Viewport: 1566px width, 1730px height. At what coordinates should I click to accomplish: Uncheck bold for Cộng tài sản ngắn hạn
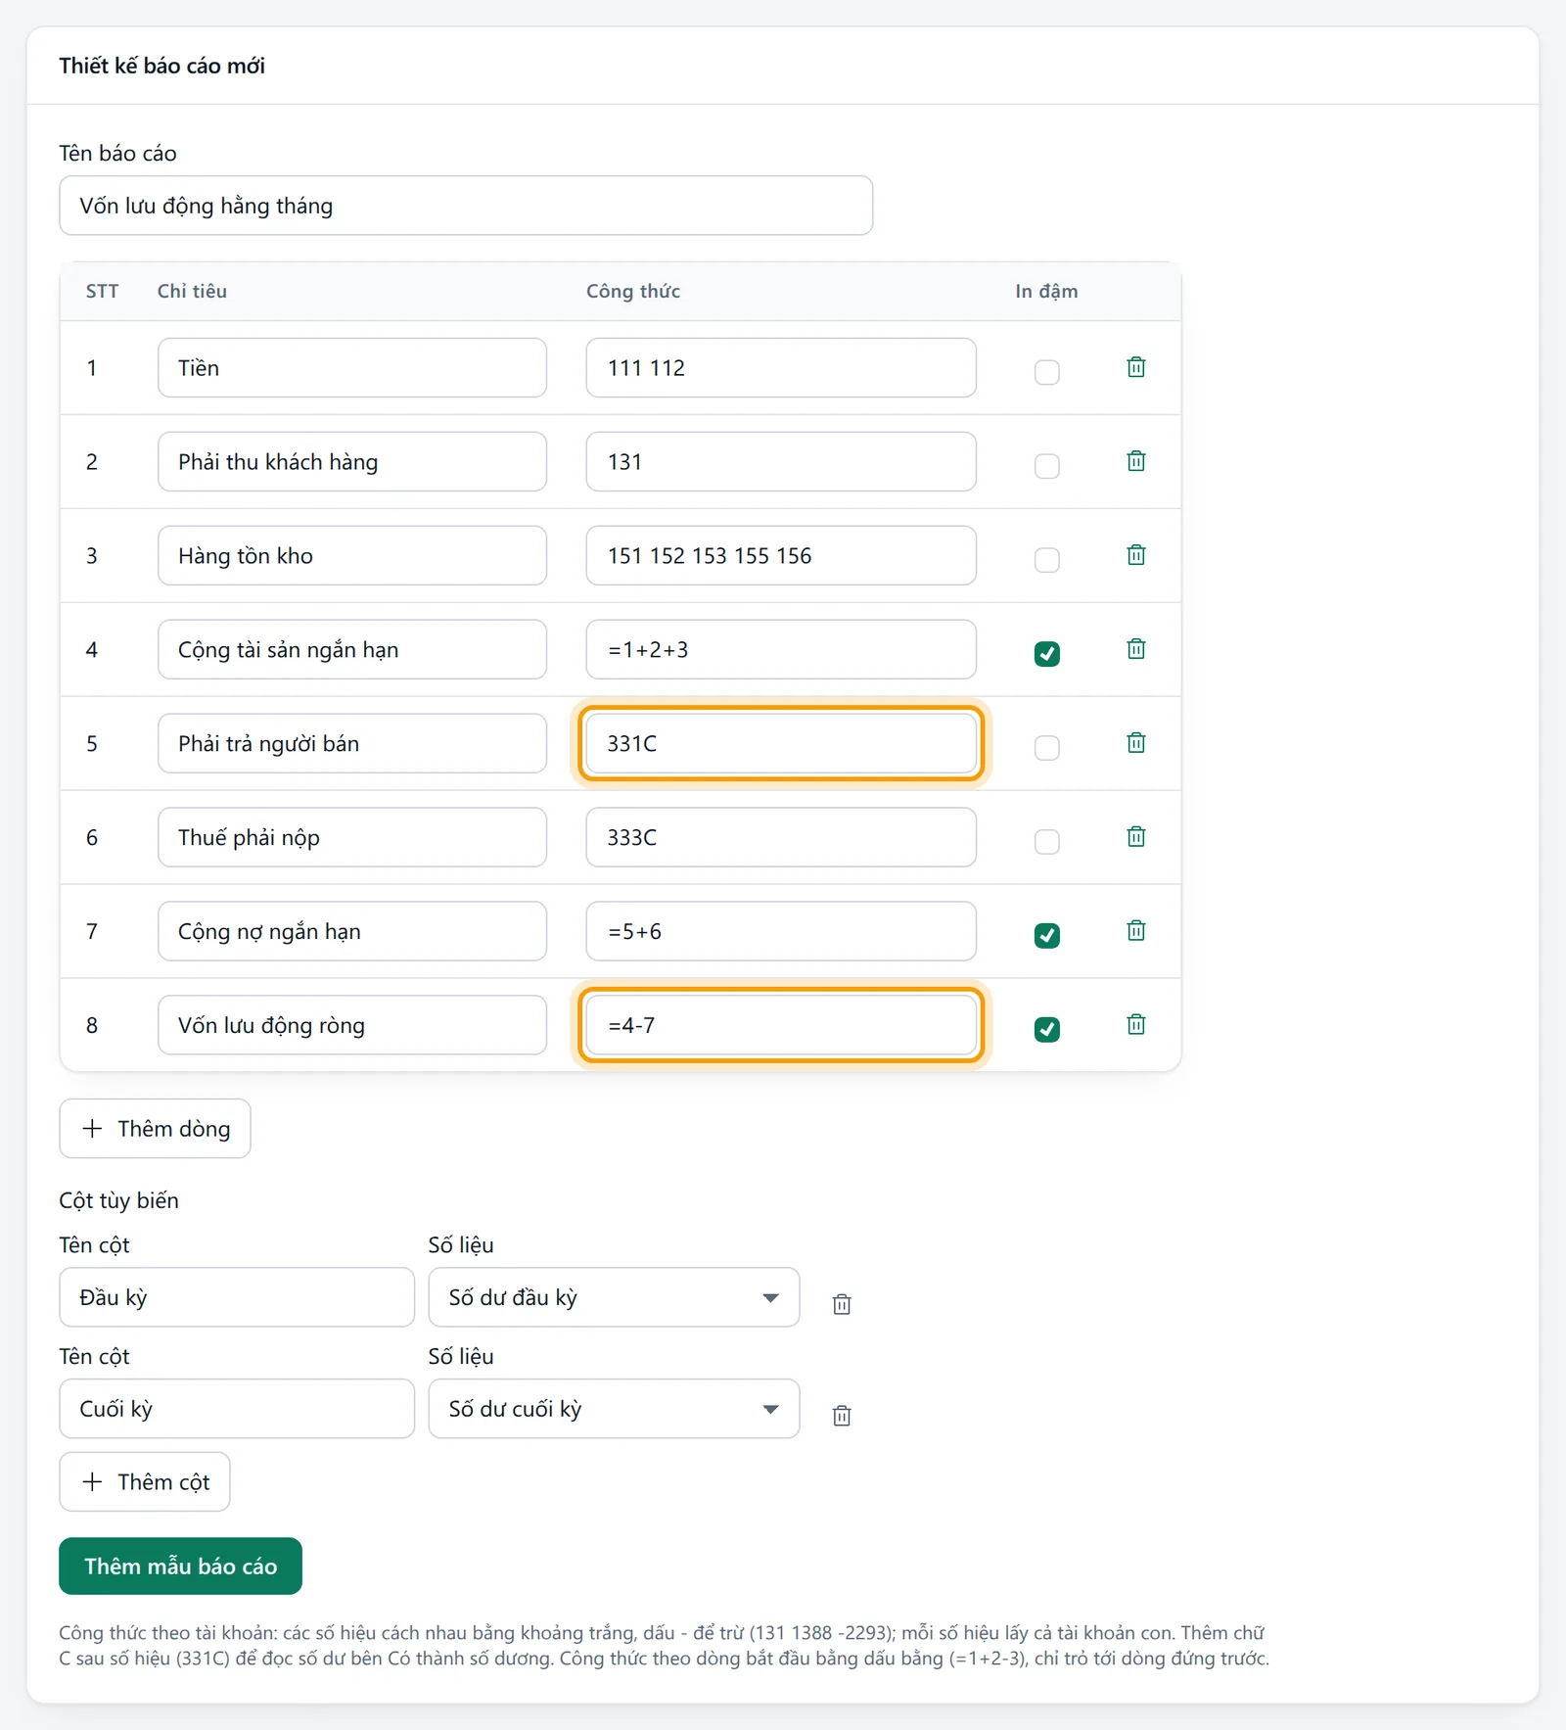pyautogui.click(x=1047, y=654)
